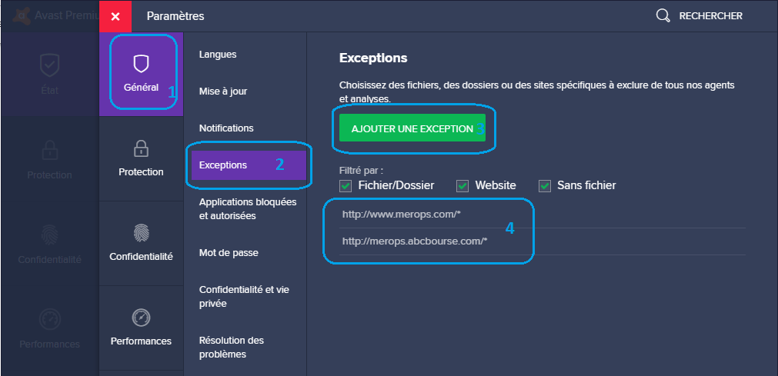This screenshot has width=778, height=376.
Task: Click the magnifying glass search icon
Action: click(x=663, y=16)
